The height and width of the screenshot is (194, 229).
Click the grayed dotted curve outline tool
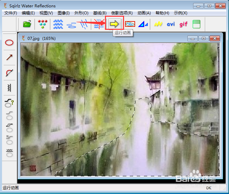pyautogui.click(x=9, y=128)
